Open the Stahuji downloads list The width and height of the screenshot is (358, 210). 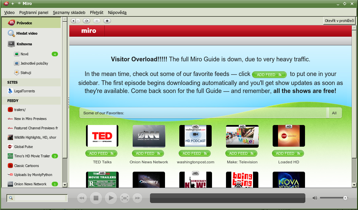point(31,73)
